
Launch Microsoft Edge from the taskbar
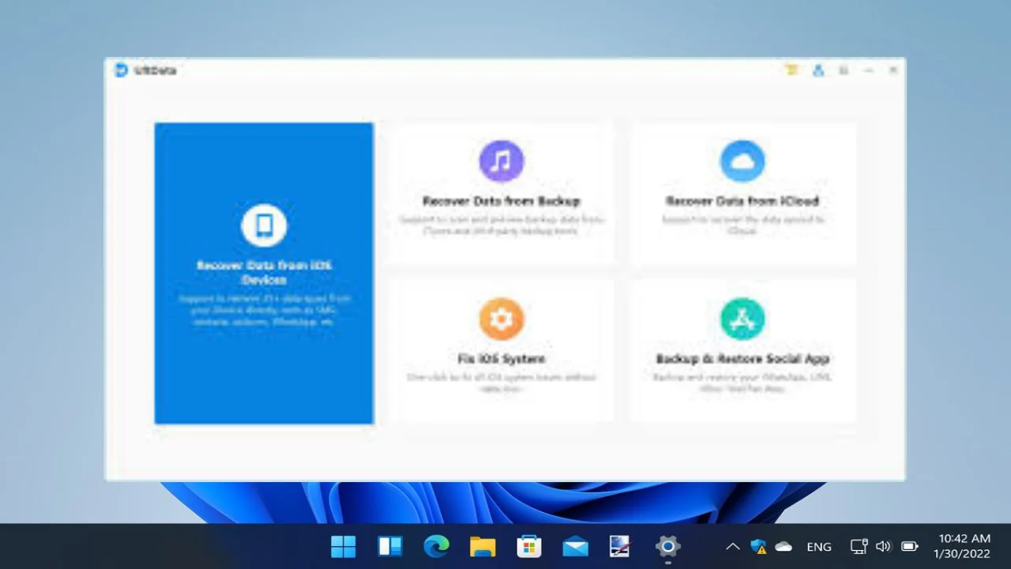point(436,546)
